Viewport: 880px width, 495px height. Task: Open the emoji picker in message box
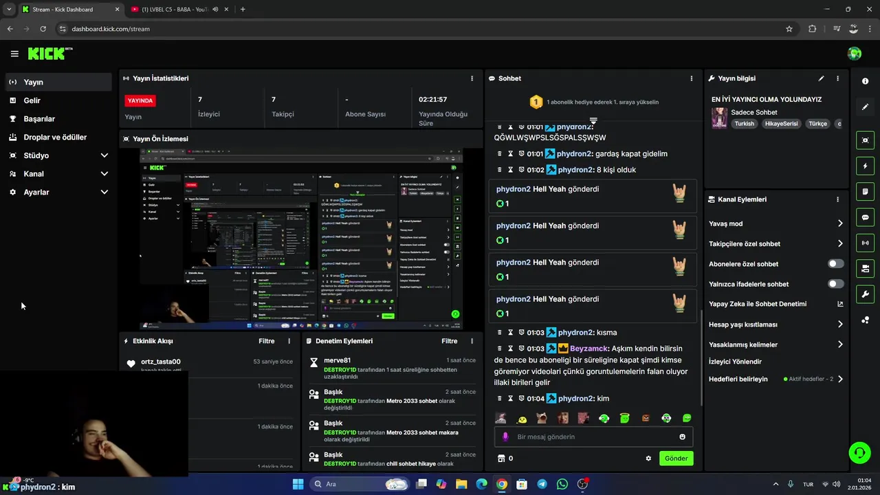pos(682,437)
